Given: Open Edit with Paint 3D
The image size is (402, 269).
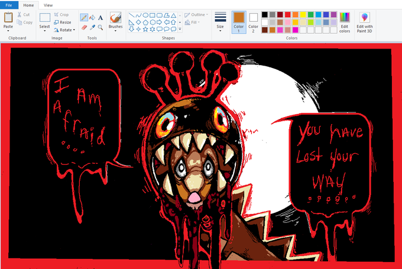Looking at the screenshot, I should coord(364,22).
